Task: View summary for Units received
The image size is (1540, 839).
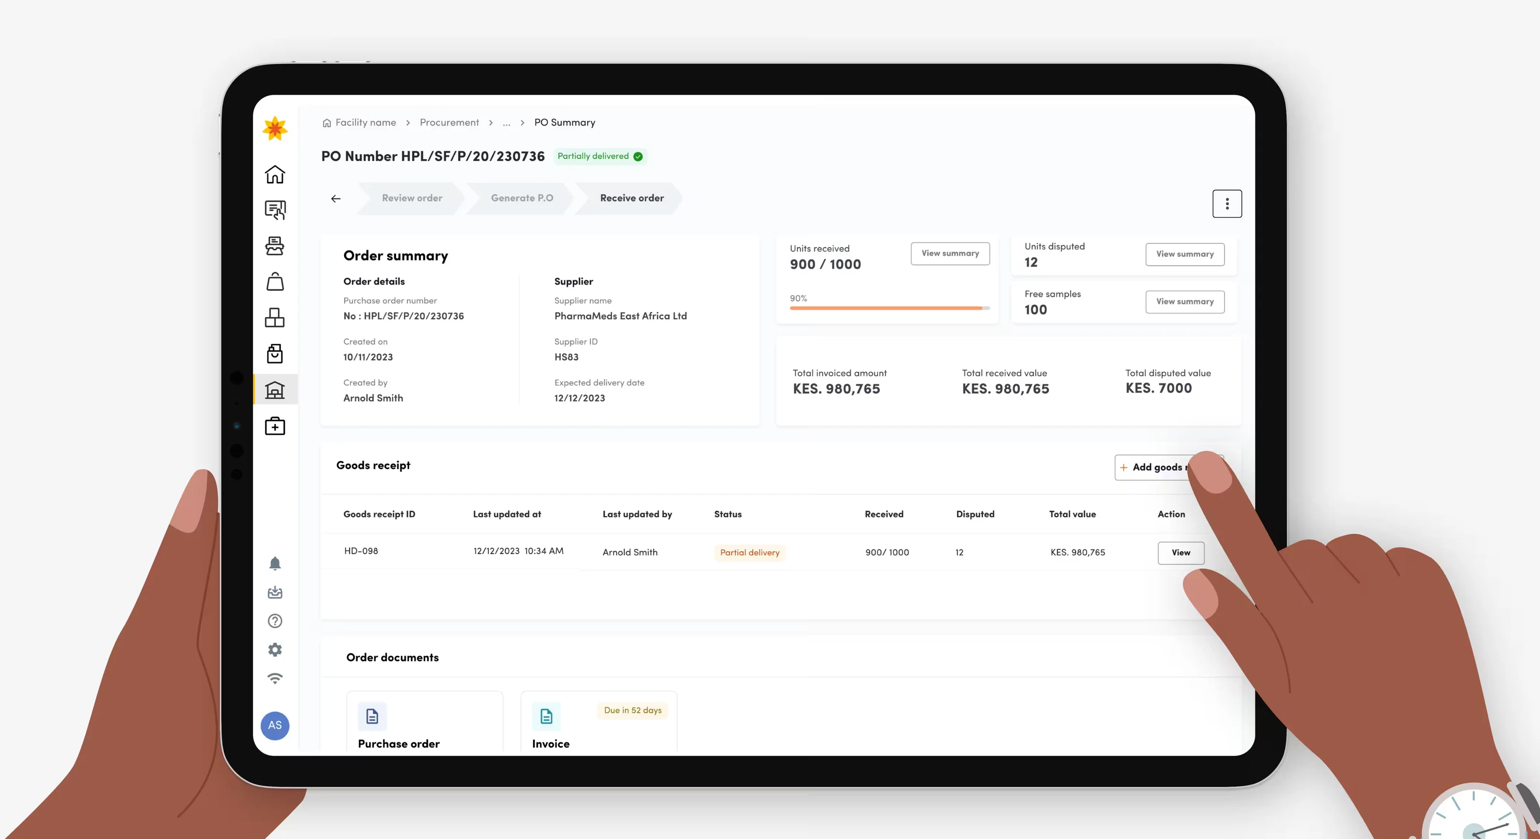Action: point(950,254)
